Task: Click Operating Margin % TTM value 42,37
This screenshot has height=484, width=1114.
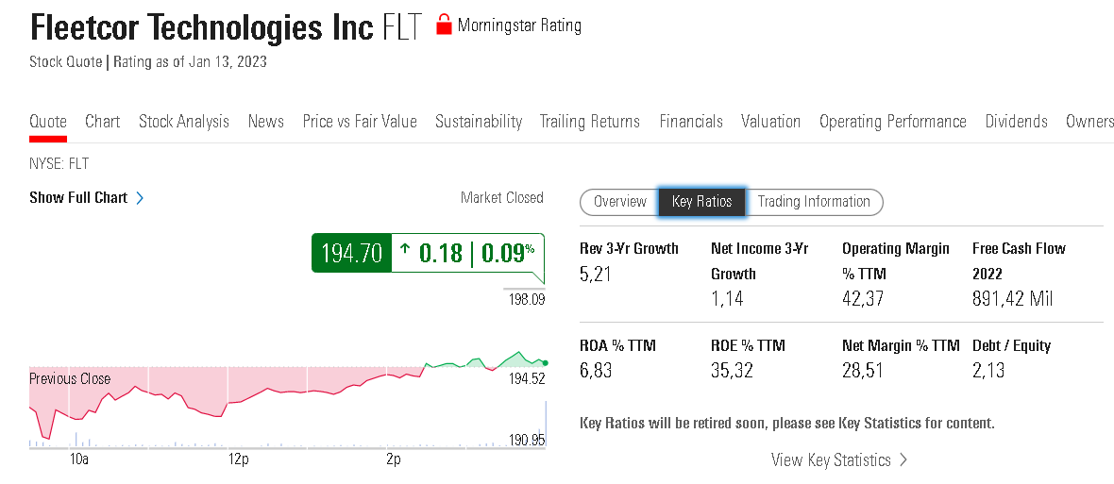Action: pyautogui.click(x=863, y=299)
